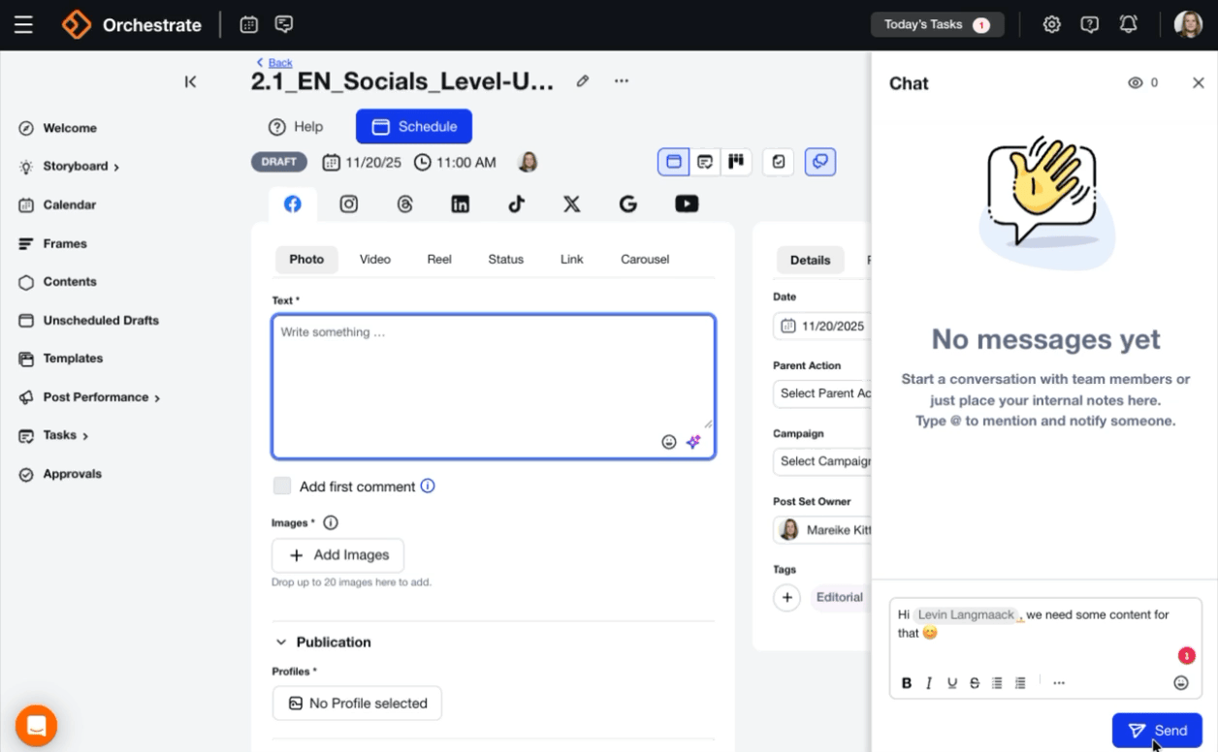Toggle the chat viewers eye icon
The height and width of the screenshot is (752, 1218).
[x=1136, y=83]
